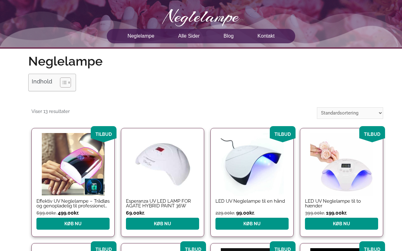Open the LED UV en hånd lamp image
402x251 pixels.
pyautogui.click(x=252, y=164)
